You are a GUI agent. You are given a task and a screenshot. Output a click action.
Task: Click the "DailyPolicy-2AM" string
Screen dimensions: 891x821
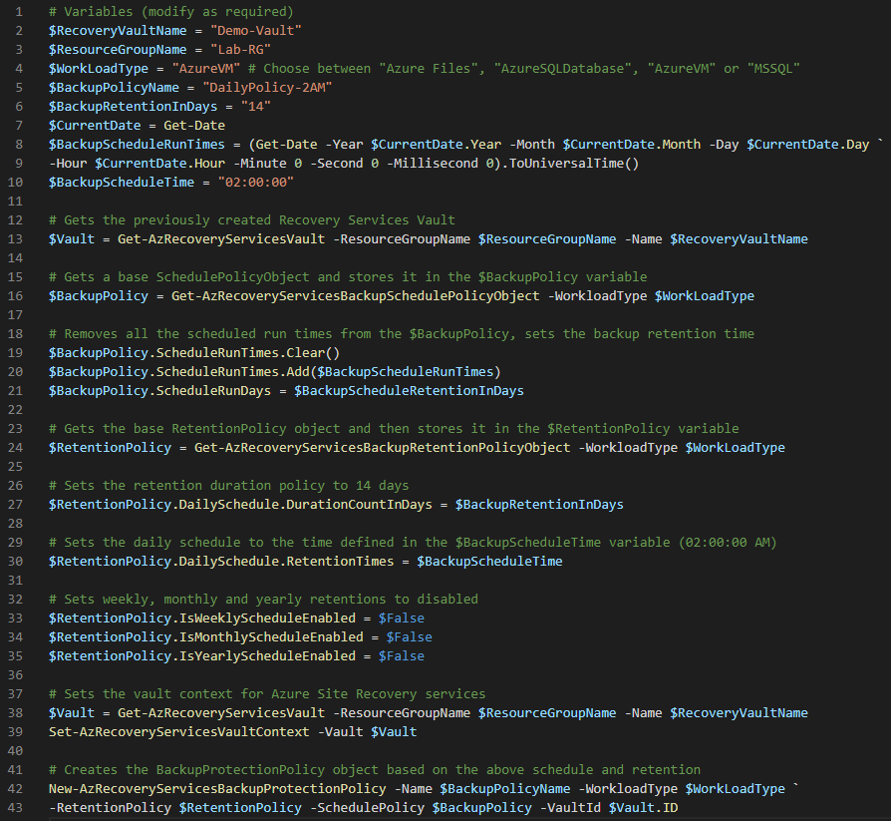click(x=267, y=88)
